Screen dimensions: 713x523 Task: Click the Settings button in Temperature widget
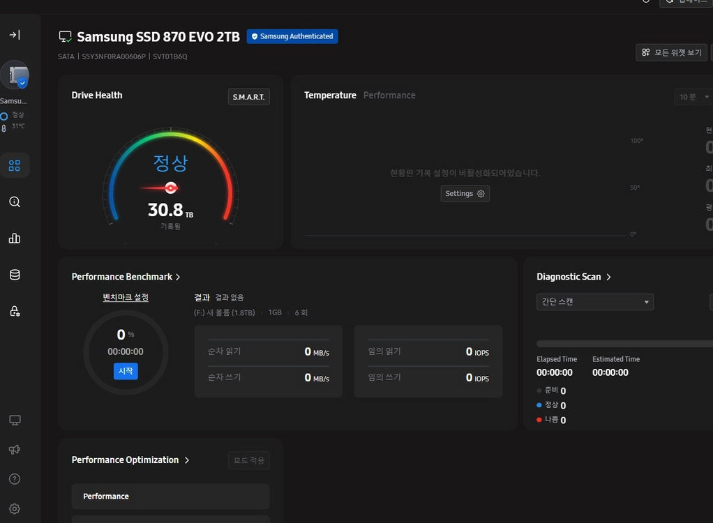coord(465,194)
